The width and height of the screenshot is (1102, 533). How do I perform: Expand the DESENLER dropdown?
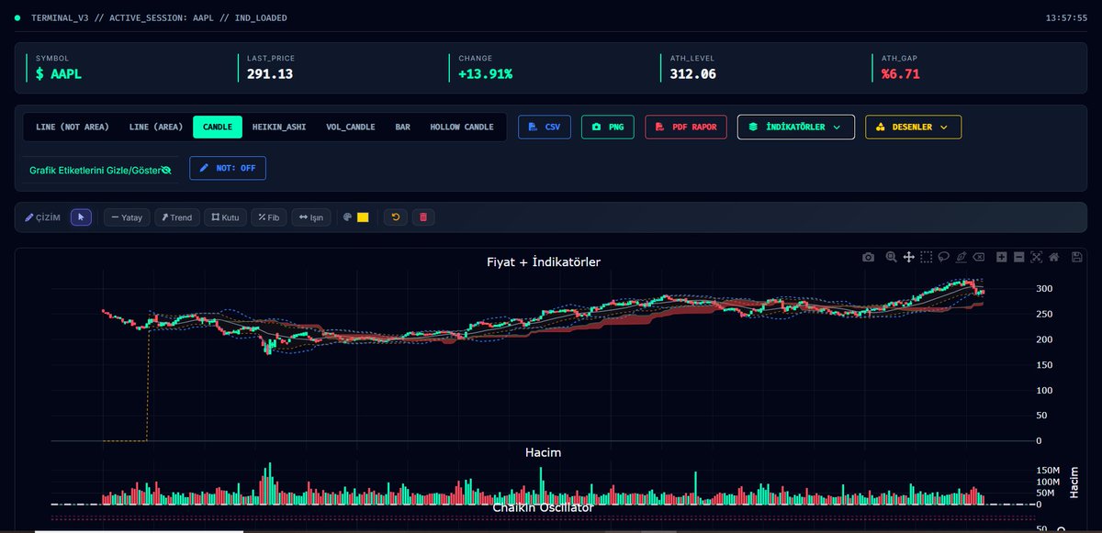913,127
